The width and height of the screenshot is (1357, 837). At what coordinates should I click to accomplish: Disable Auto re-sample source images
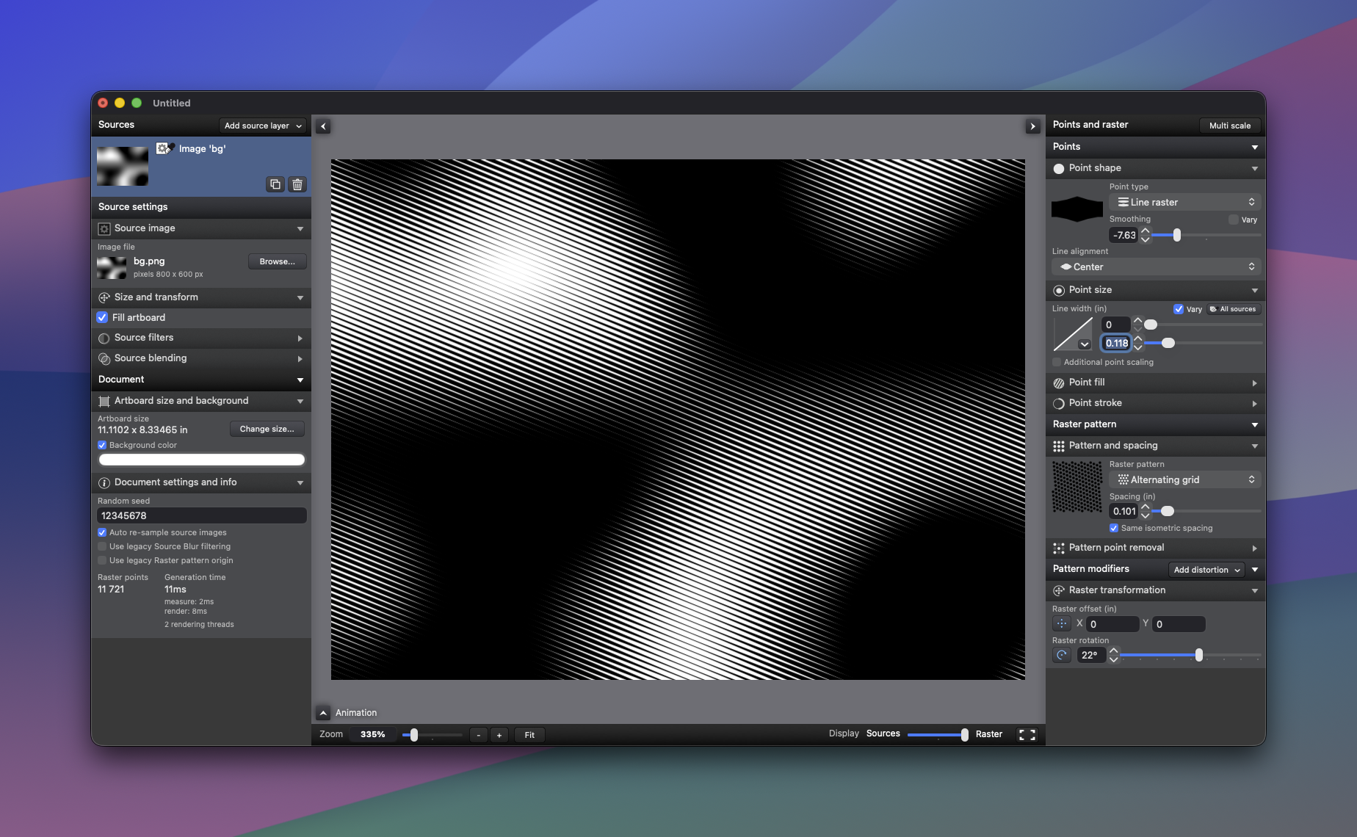click(102, 532)
